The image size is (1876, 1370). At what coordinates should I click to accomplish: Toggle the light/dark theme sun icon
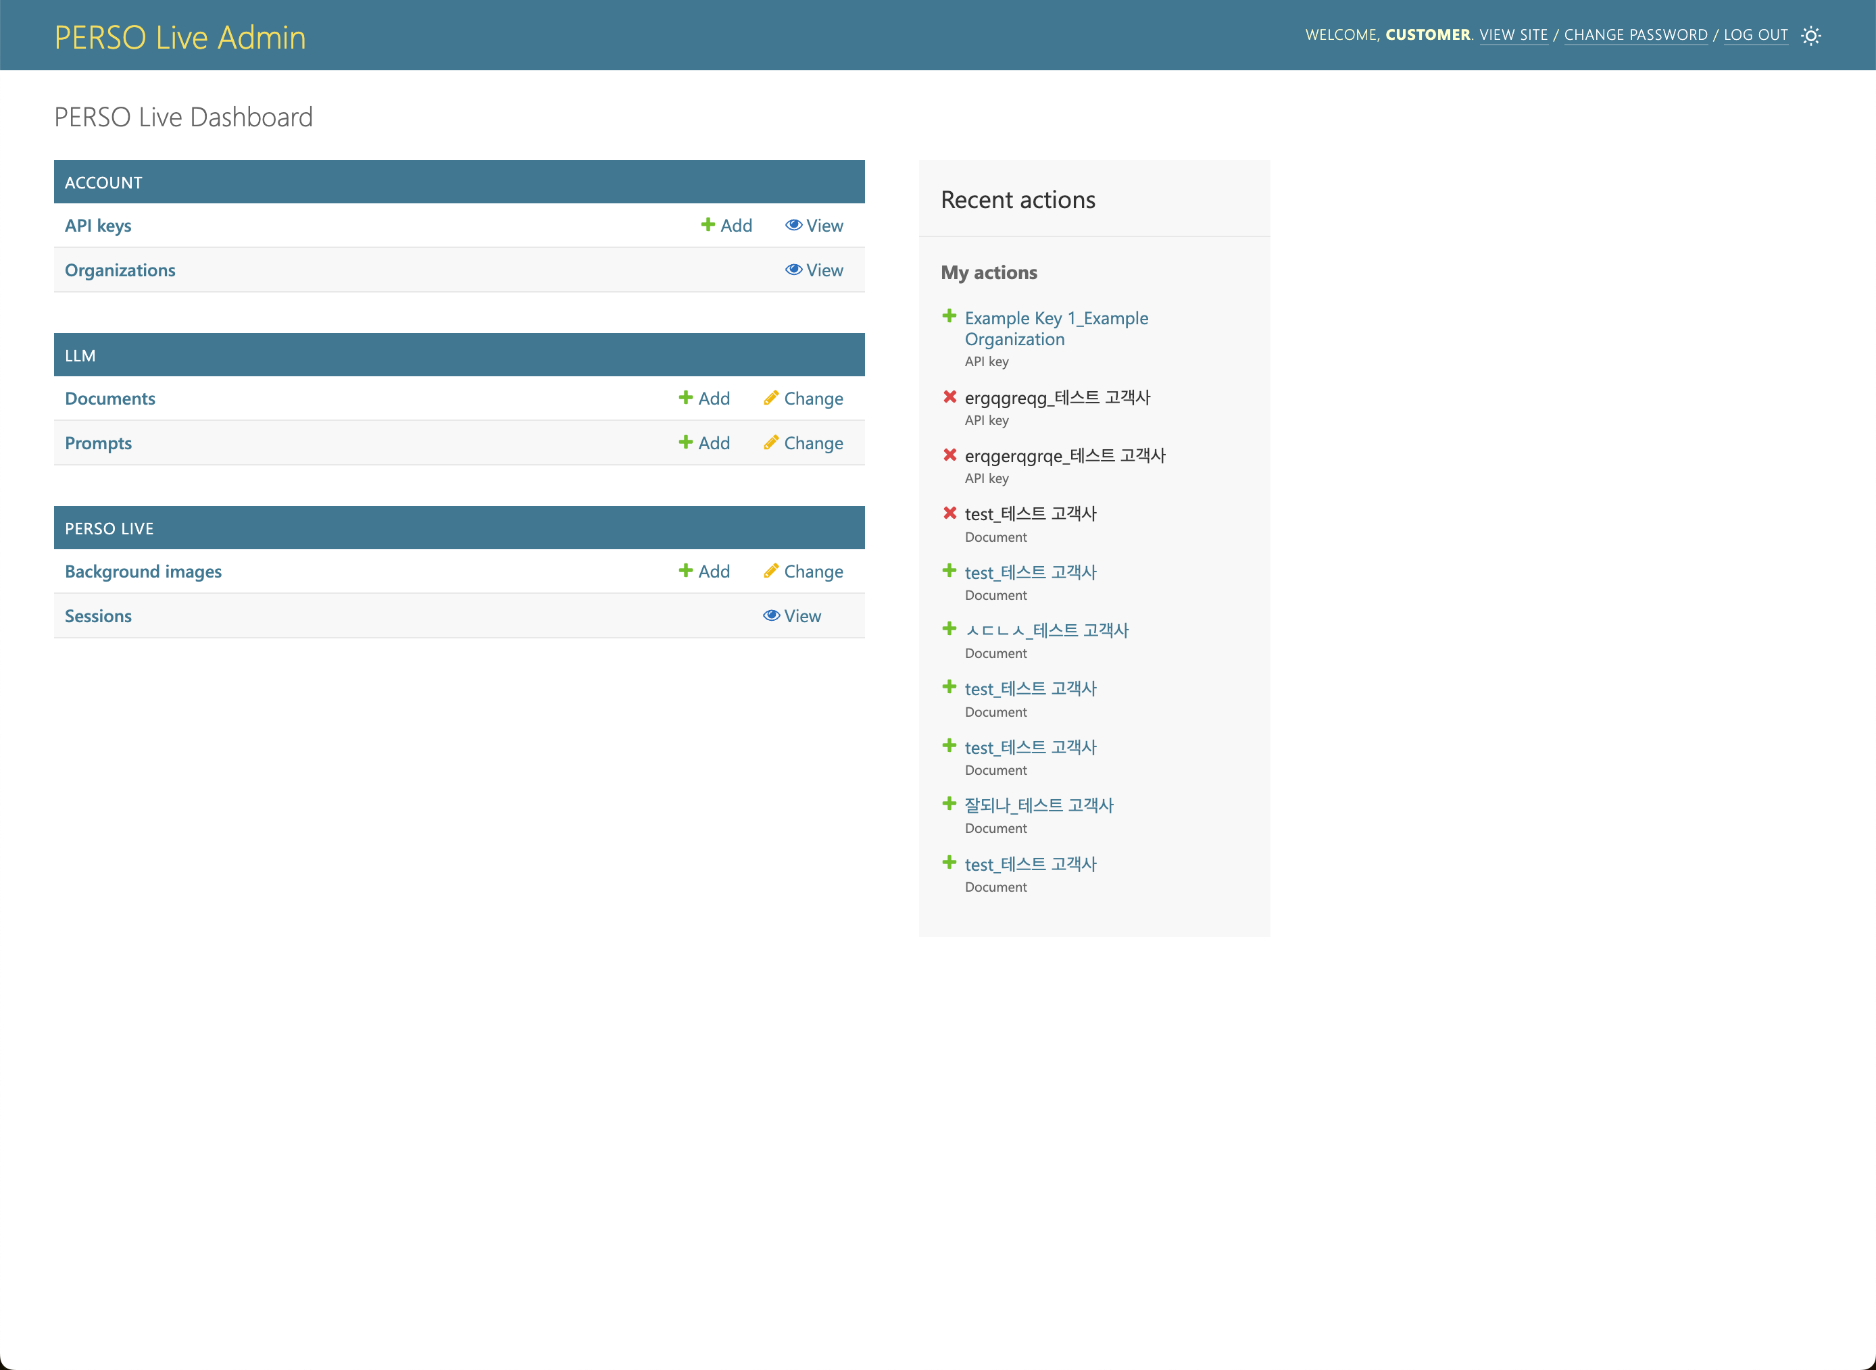click(1811, 35)
